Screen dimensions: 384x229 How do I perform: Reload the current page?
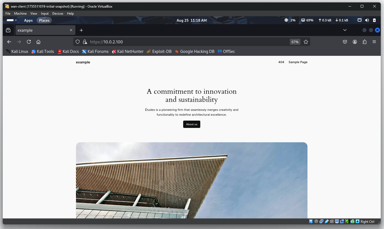click(x=29, y=42)
